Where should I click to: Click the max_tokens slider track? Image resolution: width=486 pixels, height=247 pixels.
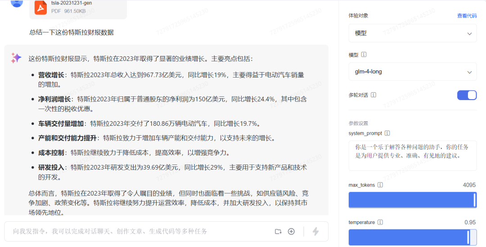[x=413, y=200]
